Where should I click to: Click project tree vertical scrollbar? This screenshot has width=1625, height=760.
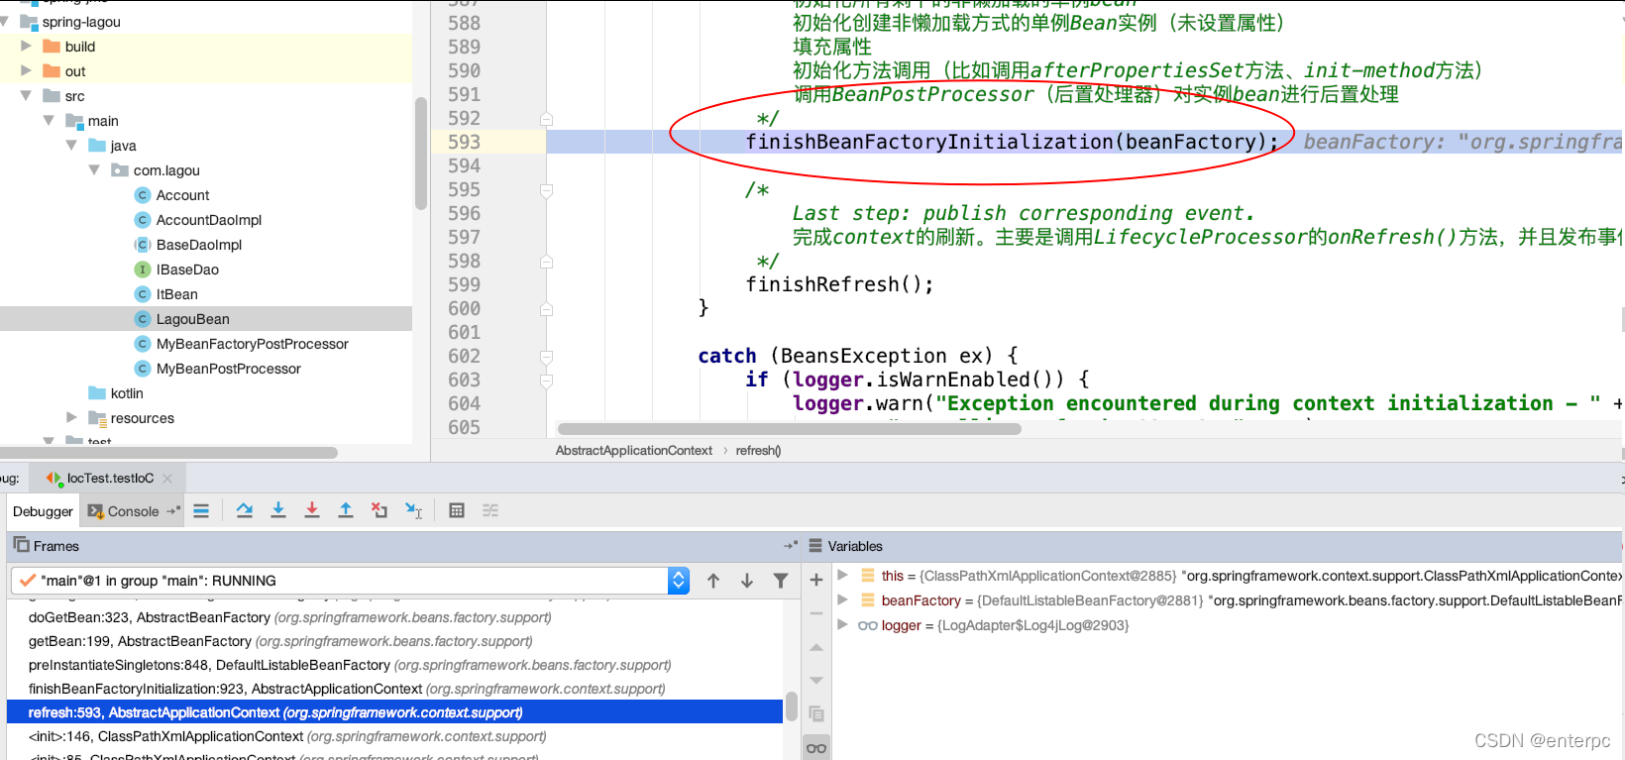(x=421, y=154)
